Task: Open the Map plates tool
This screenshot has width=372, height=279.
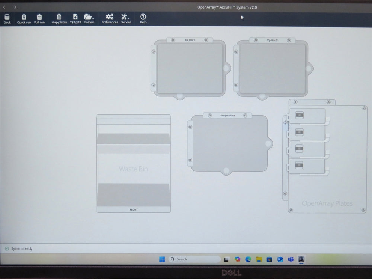Action: click(x=59, y=19)
